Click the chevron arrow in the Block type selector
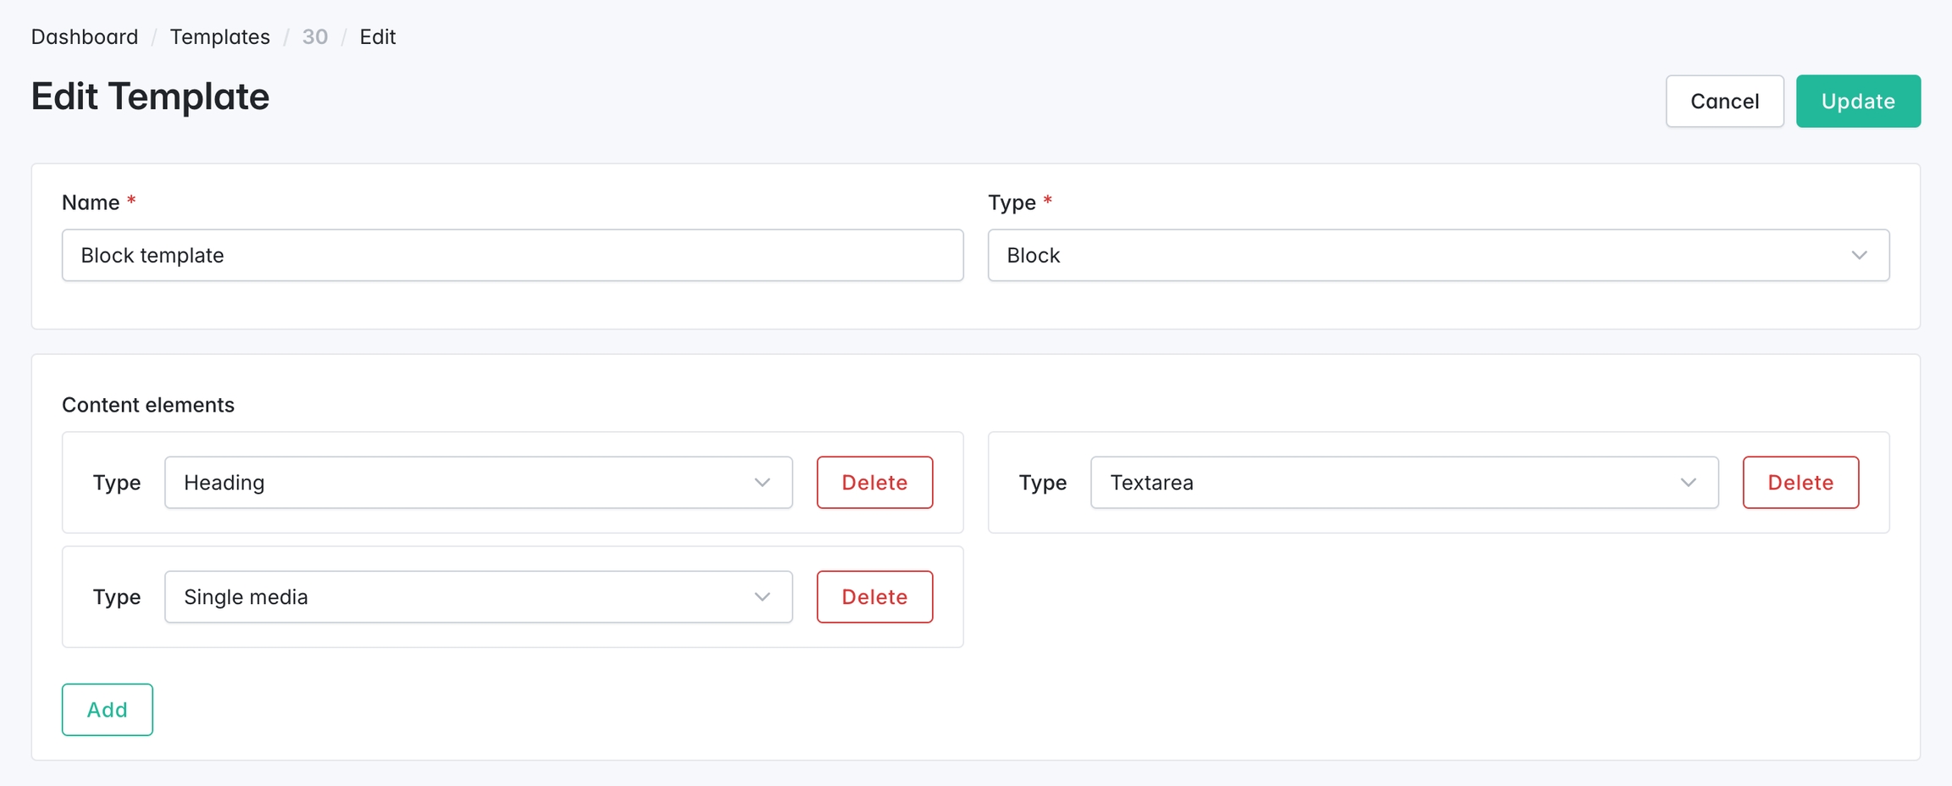This screenshot has height=786, width=1952. (1859, 255)
